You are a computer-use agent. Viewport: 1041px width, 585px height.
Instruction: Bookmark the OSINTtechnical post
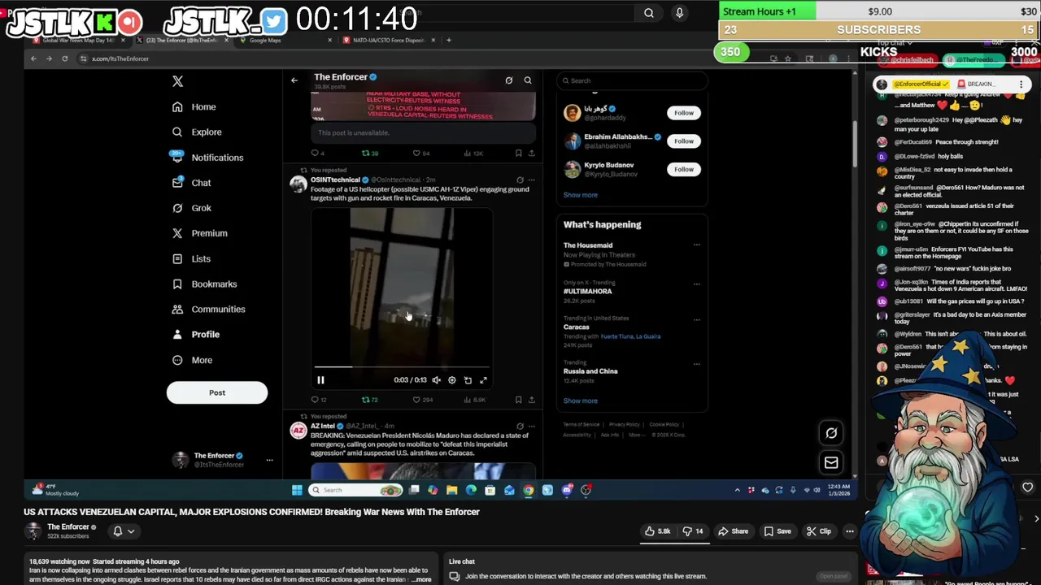click(518, 400)
